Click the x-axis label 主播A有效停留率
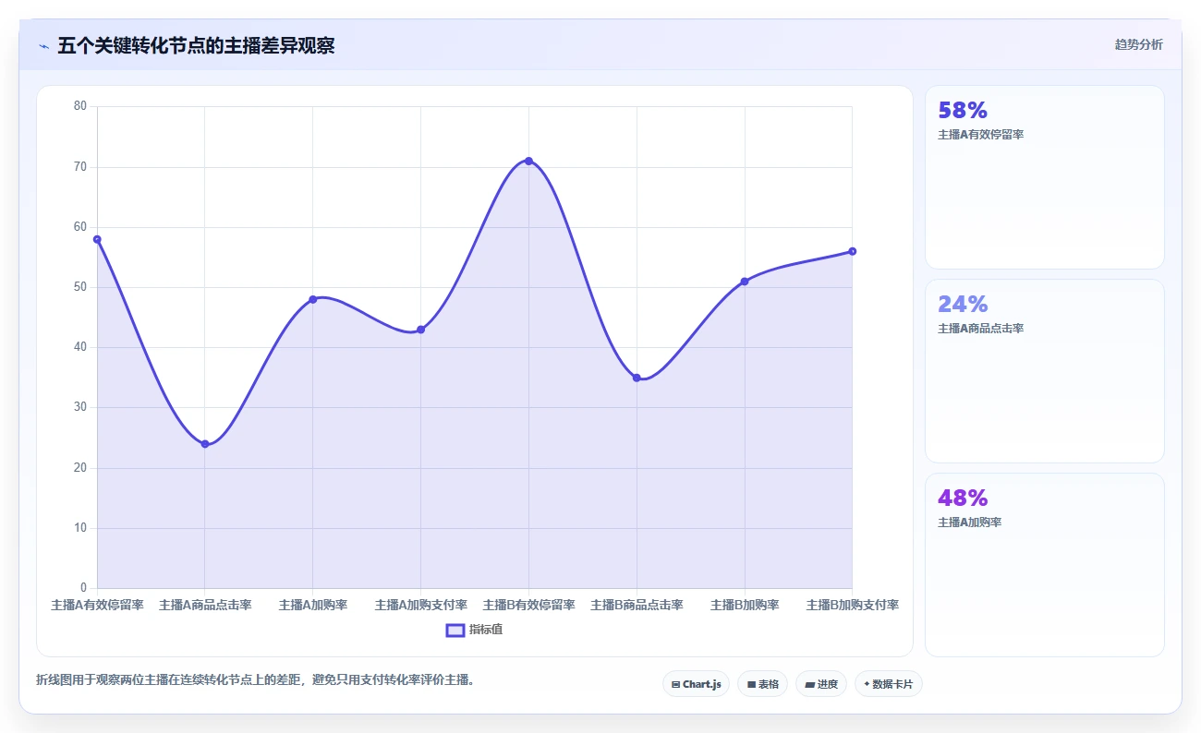This screenshot has width=1201, height=733. (97, 606)
